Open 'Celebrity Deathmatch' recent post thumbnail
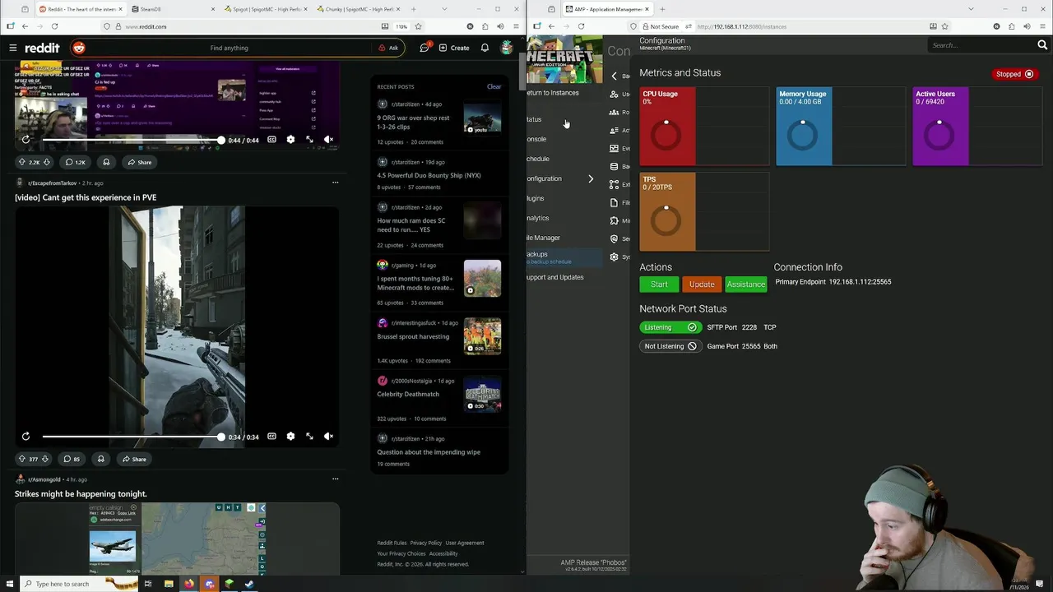 [x=482, y=394]
